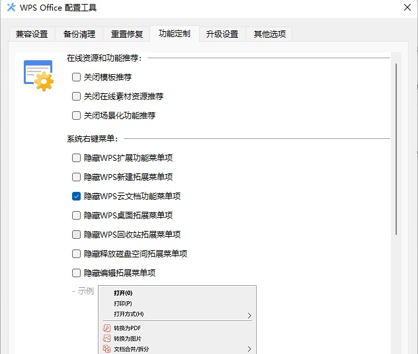
Task: Click 文档合并/拆分 text in example menu
Action: pos(131,349)
